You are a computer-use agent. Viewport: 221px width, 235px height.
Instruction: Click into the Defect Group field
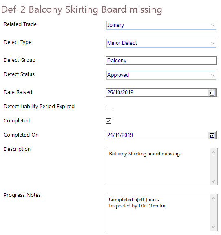click(161, 61)
